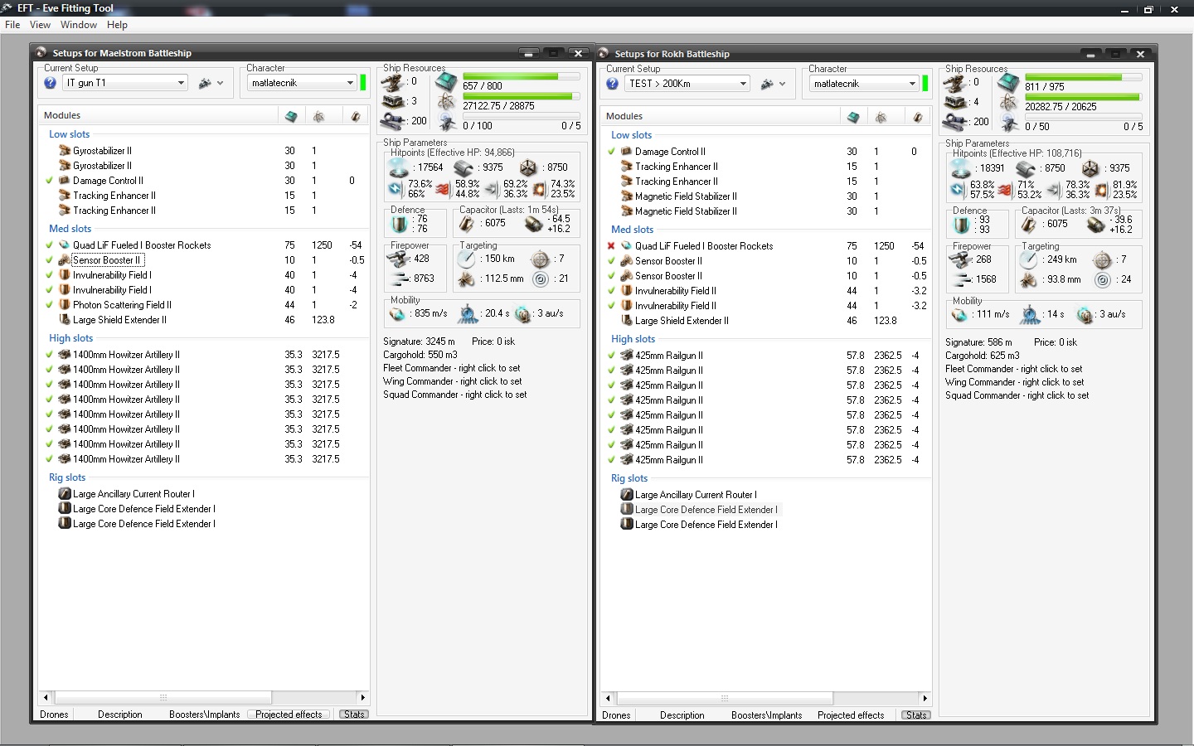1194x746 pixels.
Task: Click the CPU column header icon in Rokh modules
Action: point(853,117)
